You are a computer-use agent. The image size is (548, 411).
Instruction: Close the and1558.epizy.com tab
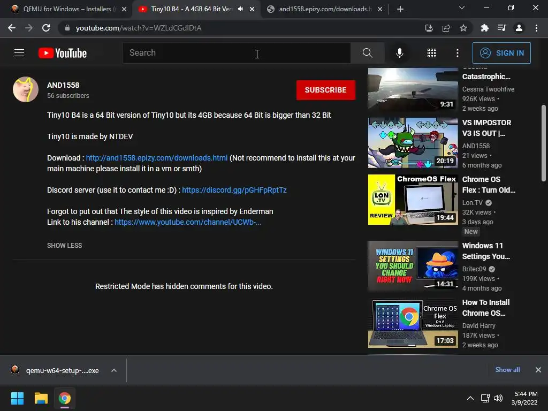tap(380, 9)
